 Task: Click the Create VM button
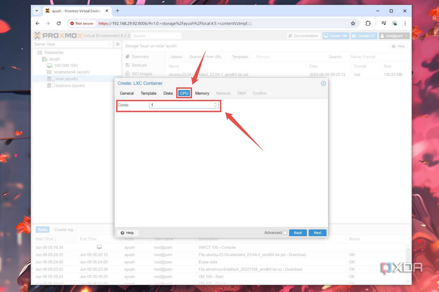coord(336,36)
